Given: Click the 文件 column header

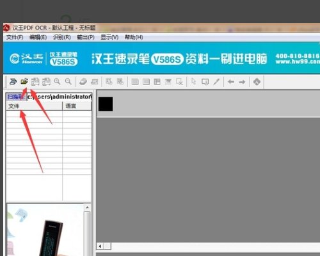Looking at the screenshot, I should (x=34, y=106).
